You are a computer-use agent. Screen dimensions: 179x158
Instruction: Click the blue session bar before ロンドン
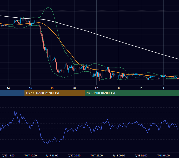tap(12, 93)
